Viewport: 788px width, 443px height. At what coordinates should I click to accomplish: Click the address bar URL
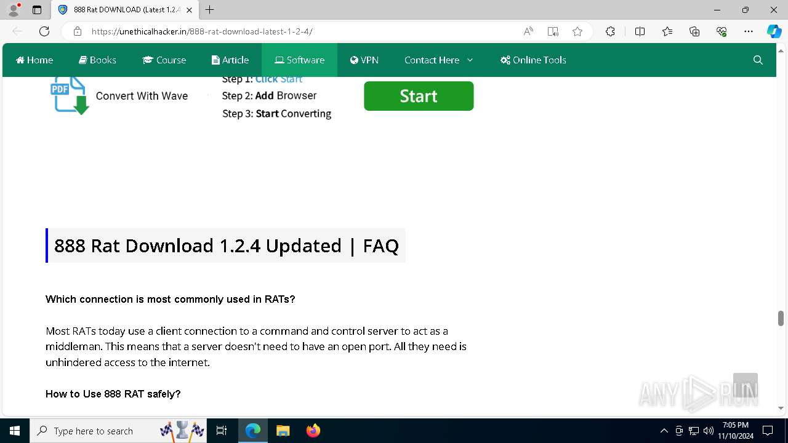pos(202,31)
